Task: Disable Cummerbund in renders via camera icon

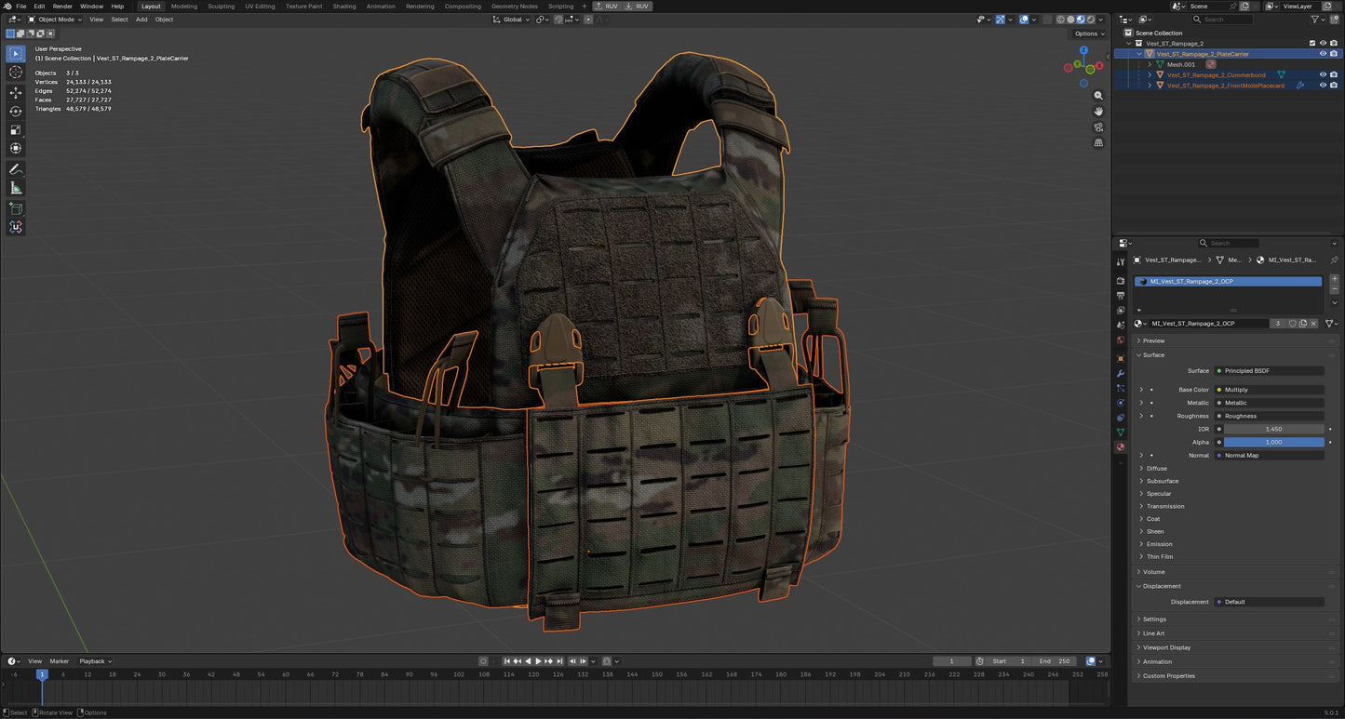Action: coord(1334,74)
